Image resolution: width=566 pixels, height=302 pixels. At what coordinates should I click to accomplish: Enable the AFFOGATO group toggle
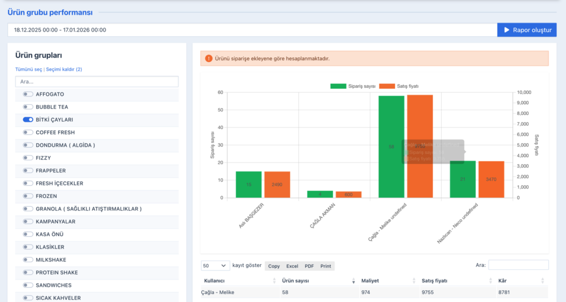coord(28,94)
